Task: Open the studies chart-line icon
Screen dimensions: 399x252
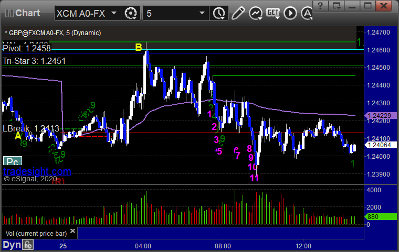Action: pos(256,13)
